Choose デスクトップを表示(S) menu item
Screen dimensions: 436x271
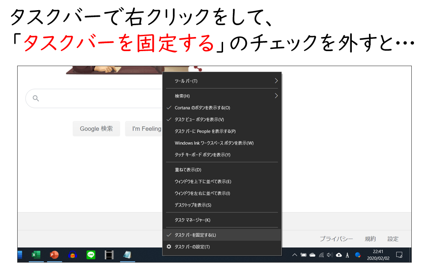193,205
